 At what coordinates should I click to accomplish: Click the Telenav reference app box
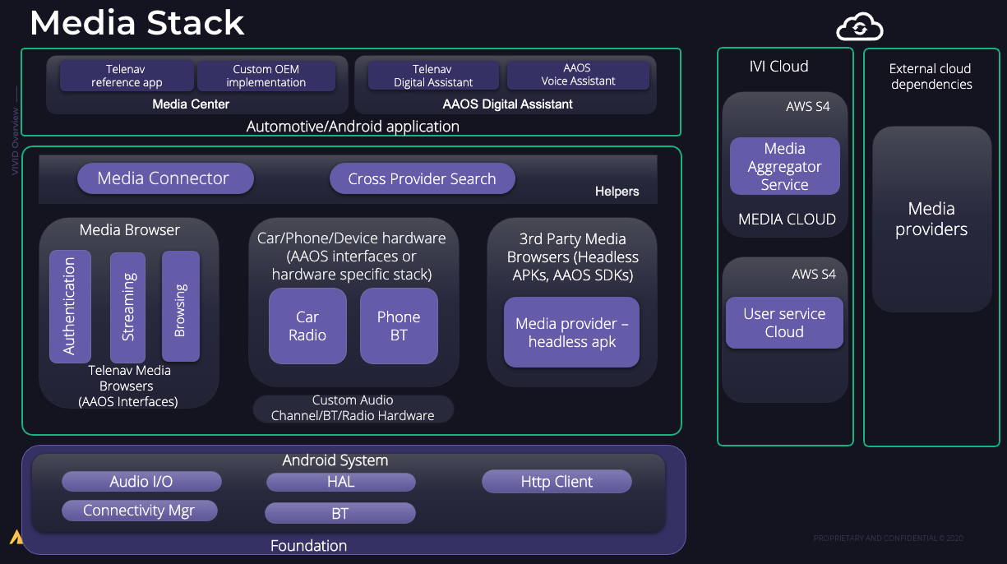(127, 76)
